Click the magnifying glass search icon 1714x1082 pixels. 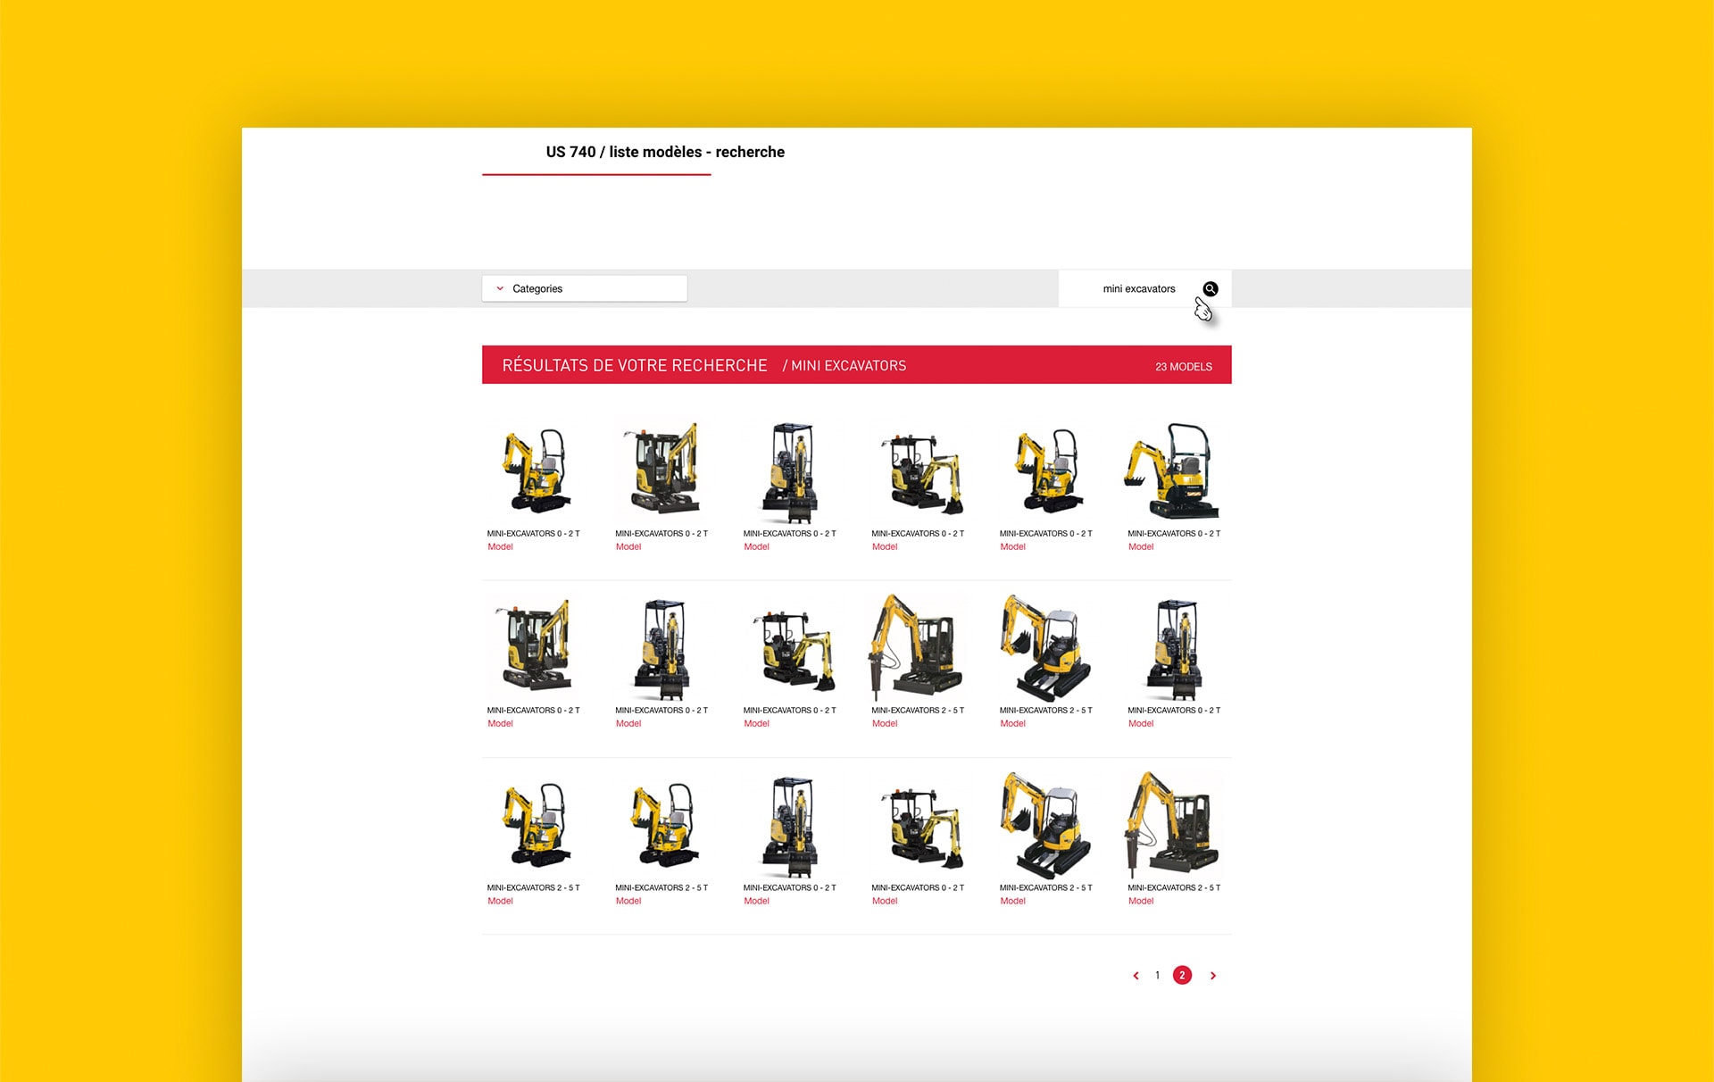click(x=1211, y=288)
